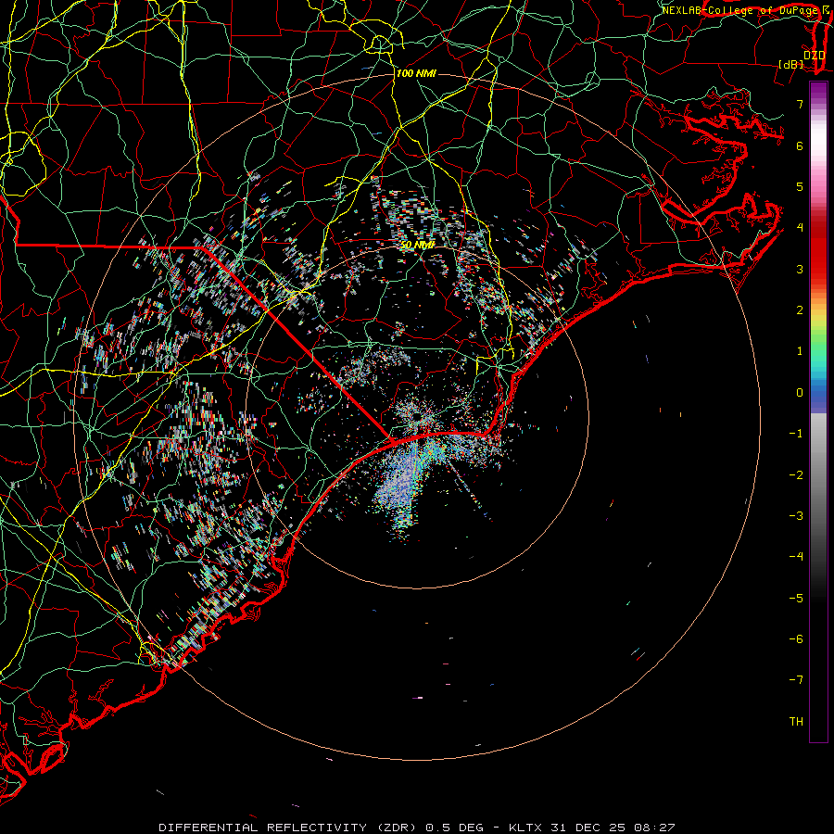Click the 2 value on color scale
The image size is (834, 834).
tap(800, 310)
